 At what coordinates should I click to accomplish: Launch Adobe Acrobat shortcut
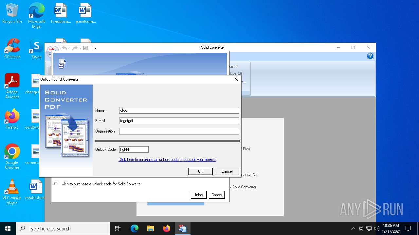12,86
